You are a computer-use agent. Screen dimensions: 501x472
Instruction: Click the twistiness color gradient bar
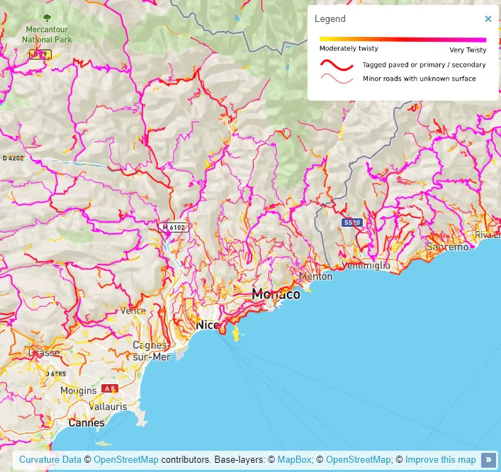pyautogui.click(x=403, y=40)
